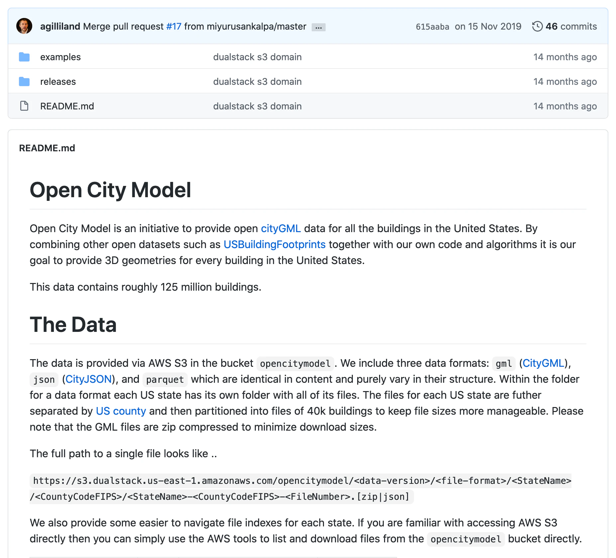Click the 'Merge pull request' commit message text
Image resolution: width=616 pixels, height=558 pixels.
[x=123, y=26]
